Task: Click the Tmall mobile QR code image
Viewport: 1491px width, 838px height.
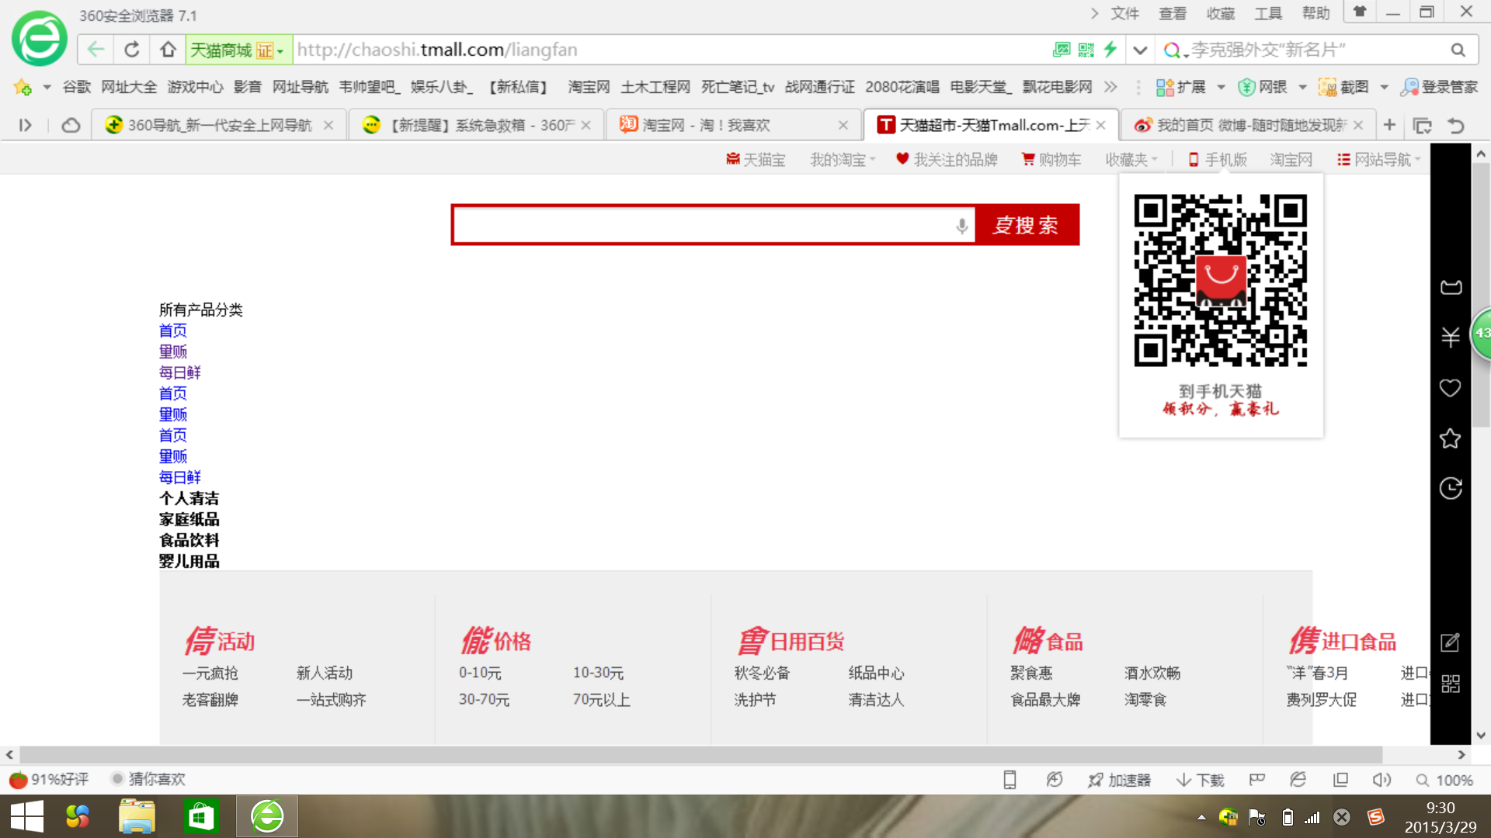Action: [x=1221, y=280]
